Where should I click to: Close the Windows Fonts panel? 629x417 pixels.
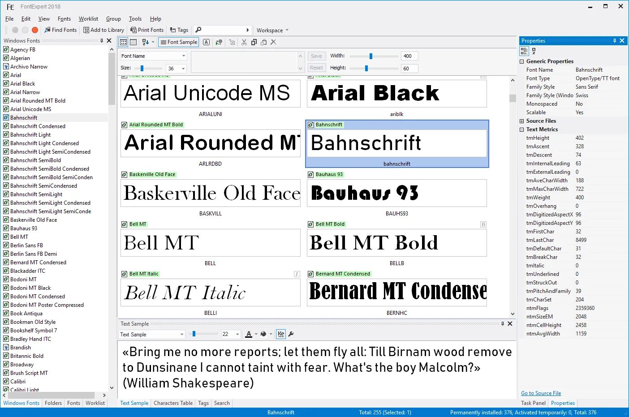pos(109,41)
